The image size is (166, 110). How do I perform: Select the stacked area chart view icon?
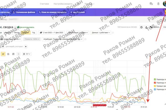8,54
